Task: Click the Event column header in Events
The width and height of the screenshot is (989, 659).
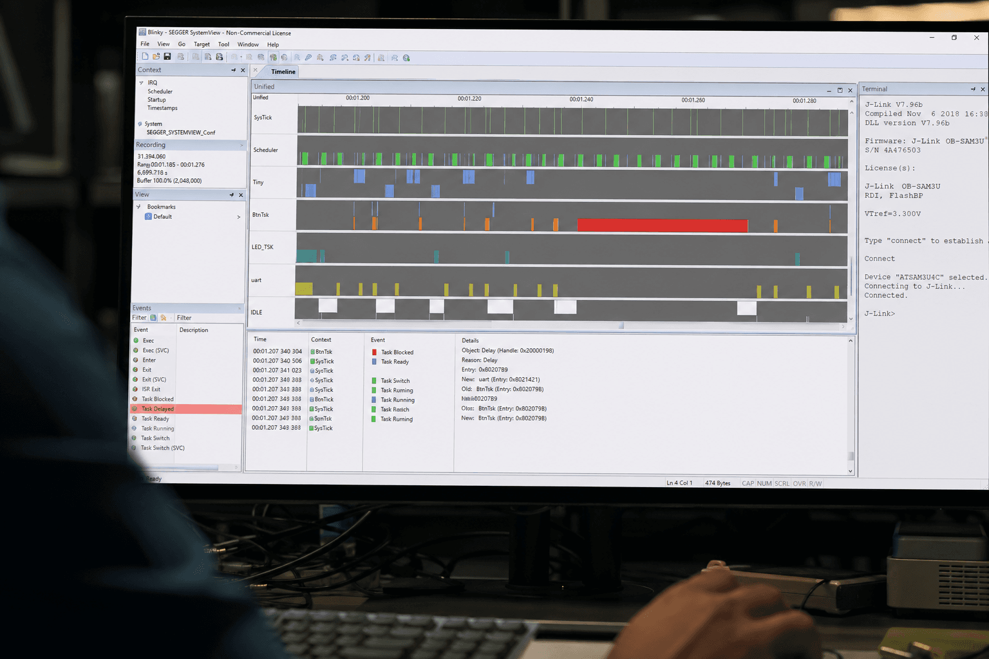Action: (x=141, y=329)
